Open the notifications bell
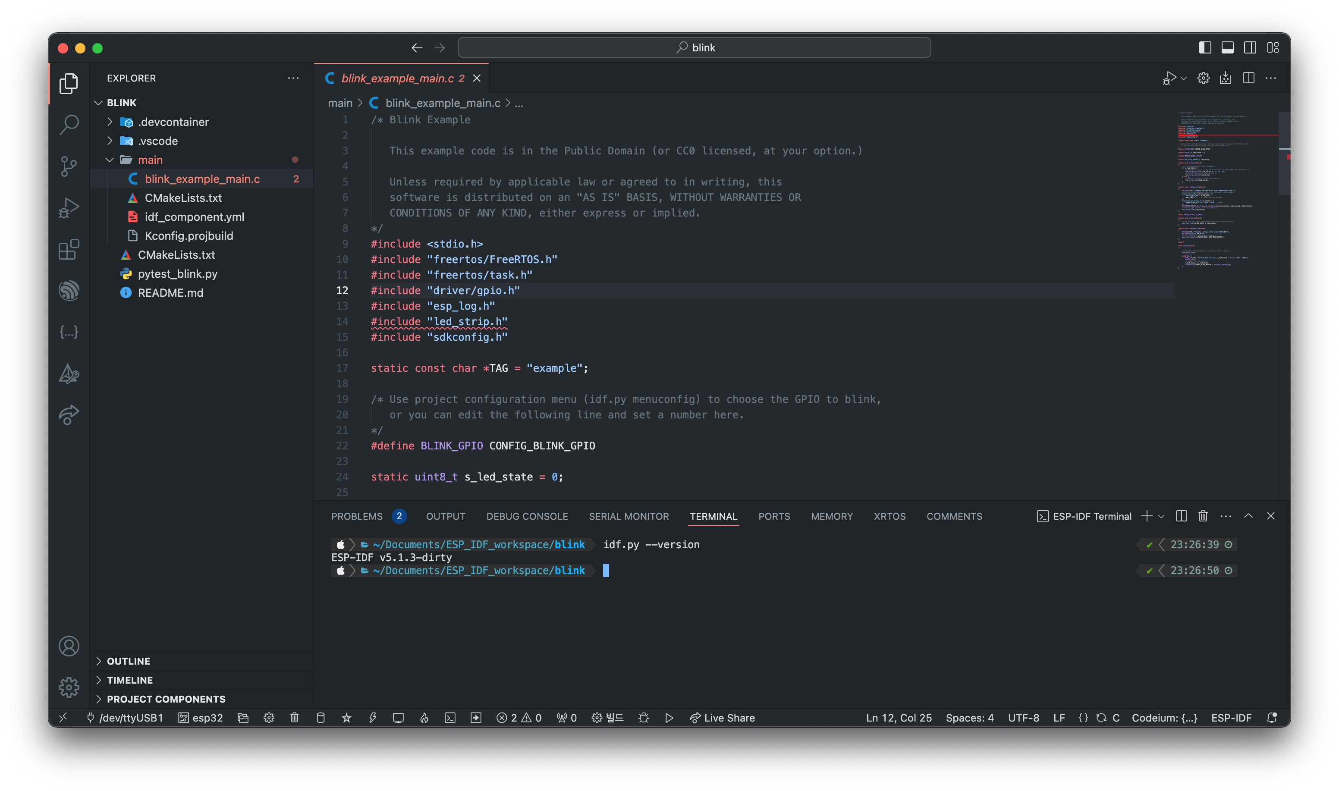 tap(1272, 718)
